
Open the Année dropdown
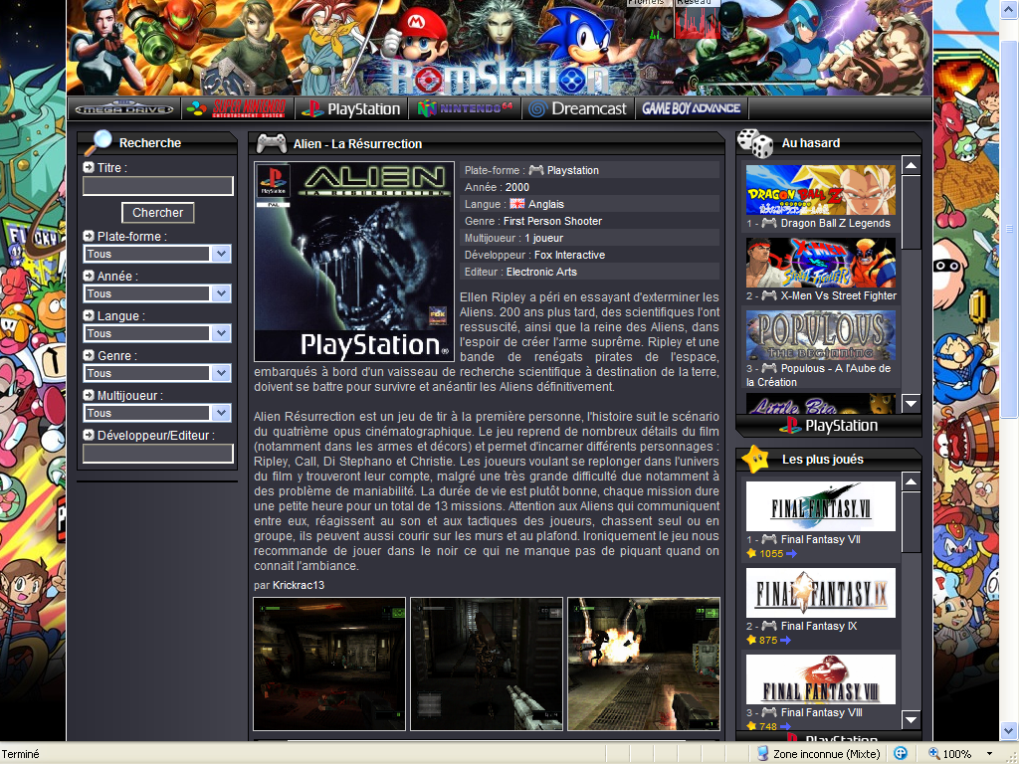[x=157, y=293]
